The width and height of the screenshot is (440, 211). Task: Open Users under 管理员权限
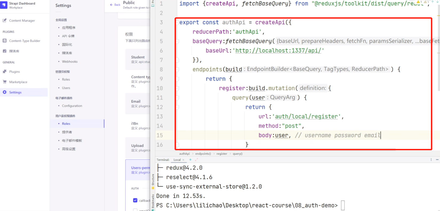coord(66,88)
